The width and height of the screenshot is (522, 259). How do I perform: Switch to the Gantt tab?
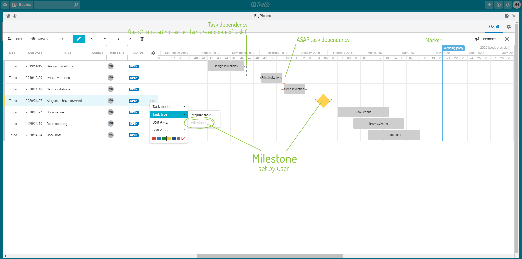click(x=494, y=27)
